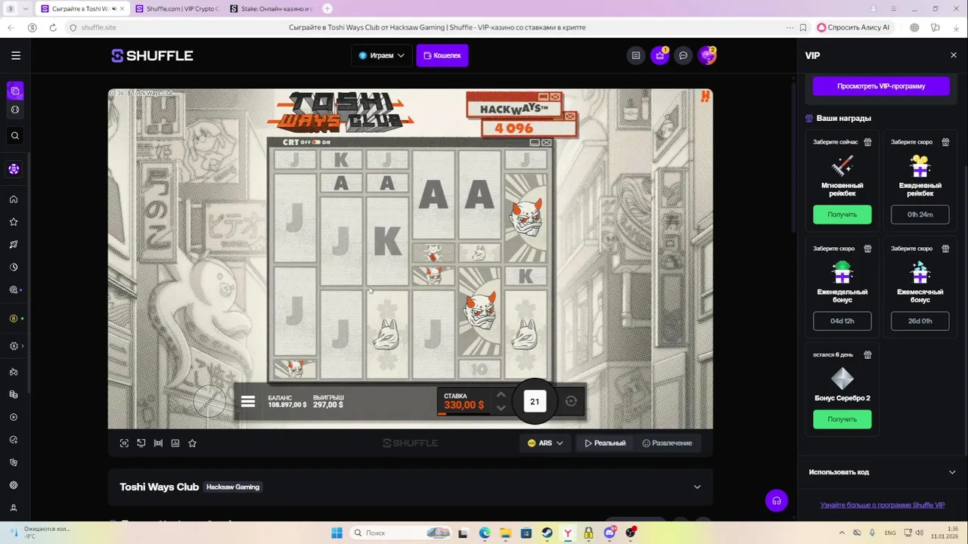Open favorites star in sidebar

(14, 222)
